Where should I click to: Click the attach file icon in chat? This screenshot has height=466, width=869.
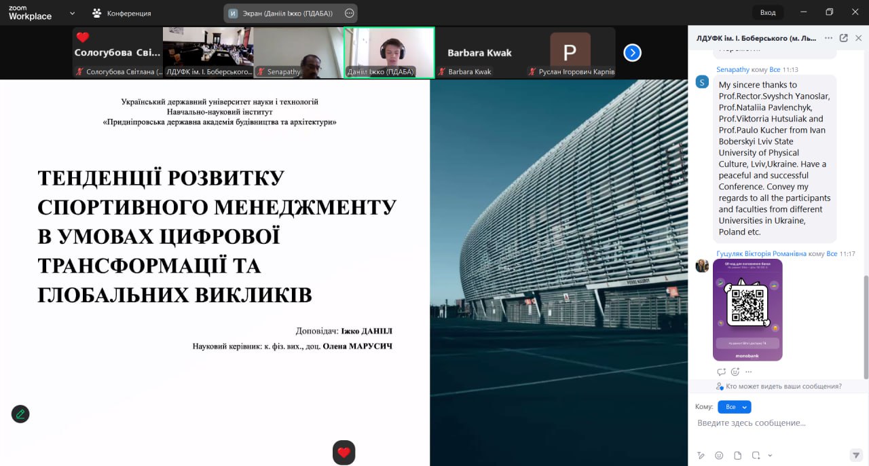(x=737, y=455)
